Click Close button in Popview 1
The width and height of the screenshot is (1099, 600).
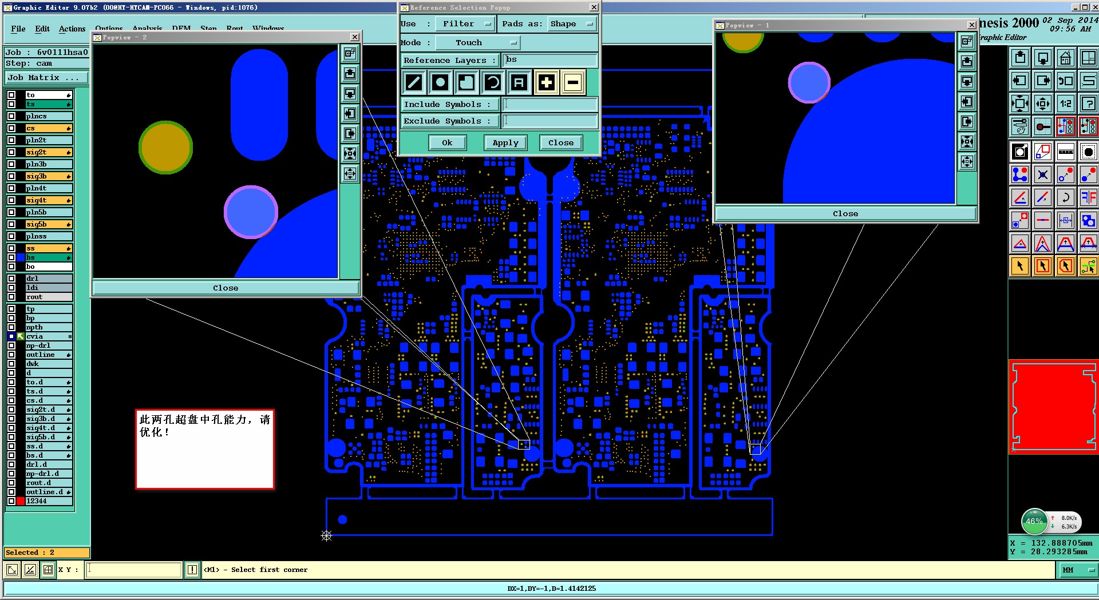tap(845, 213)
